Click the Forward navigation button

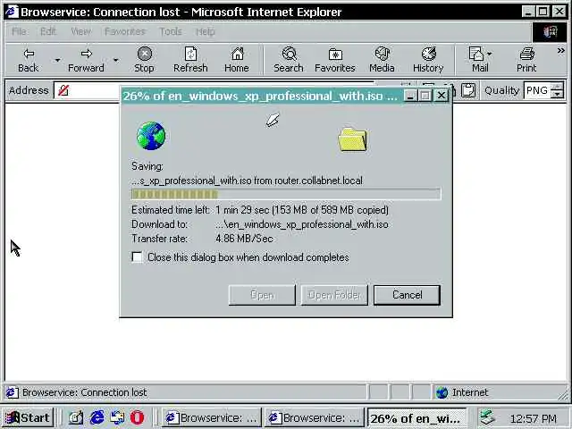[x=86, y=60]
